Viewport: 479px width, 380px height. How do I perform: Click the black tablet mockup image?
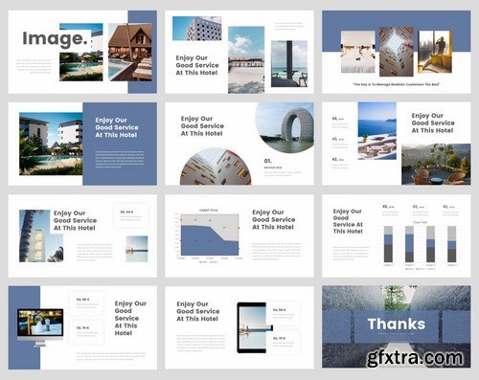[255, 327]
